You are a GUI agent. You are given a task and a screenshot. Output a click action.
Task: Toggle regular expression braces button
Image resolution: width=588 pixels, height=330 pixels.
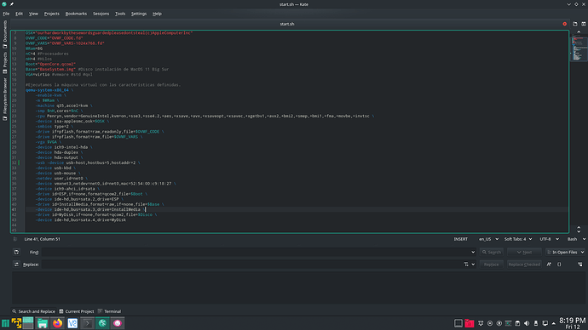coord(559,265)
